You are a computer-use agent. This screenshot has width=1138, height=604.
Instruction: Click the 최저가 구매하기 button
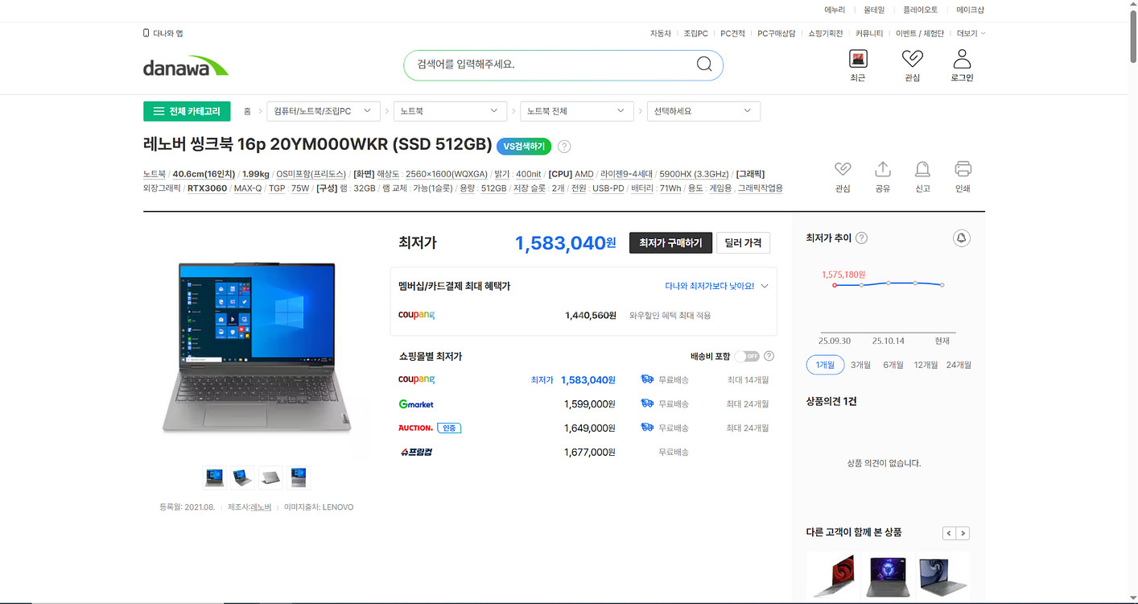pyautogui.click(x=670, y=242)
